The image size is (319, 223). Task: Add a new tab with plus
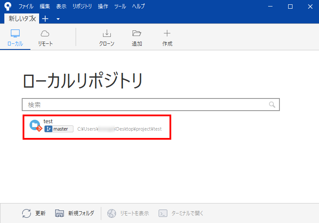pos(45,19)
